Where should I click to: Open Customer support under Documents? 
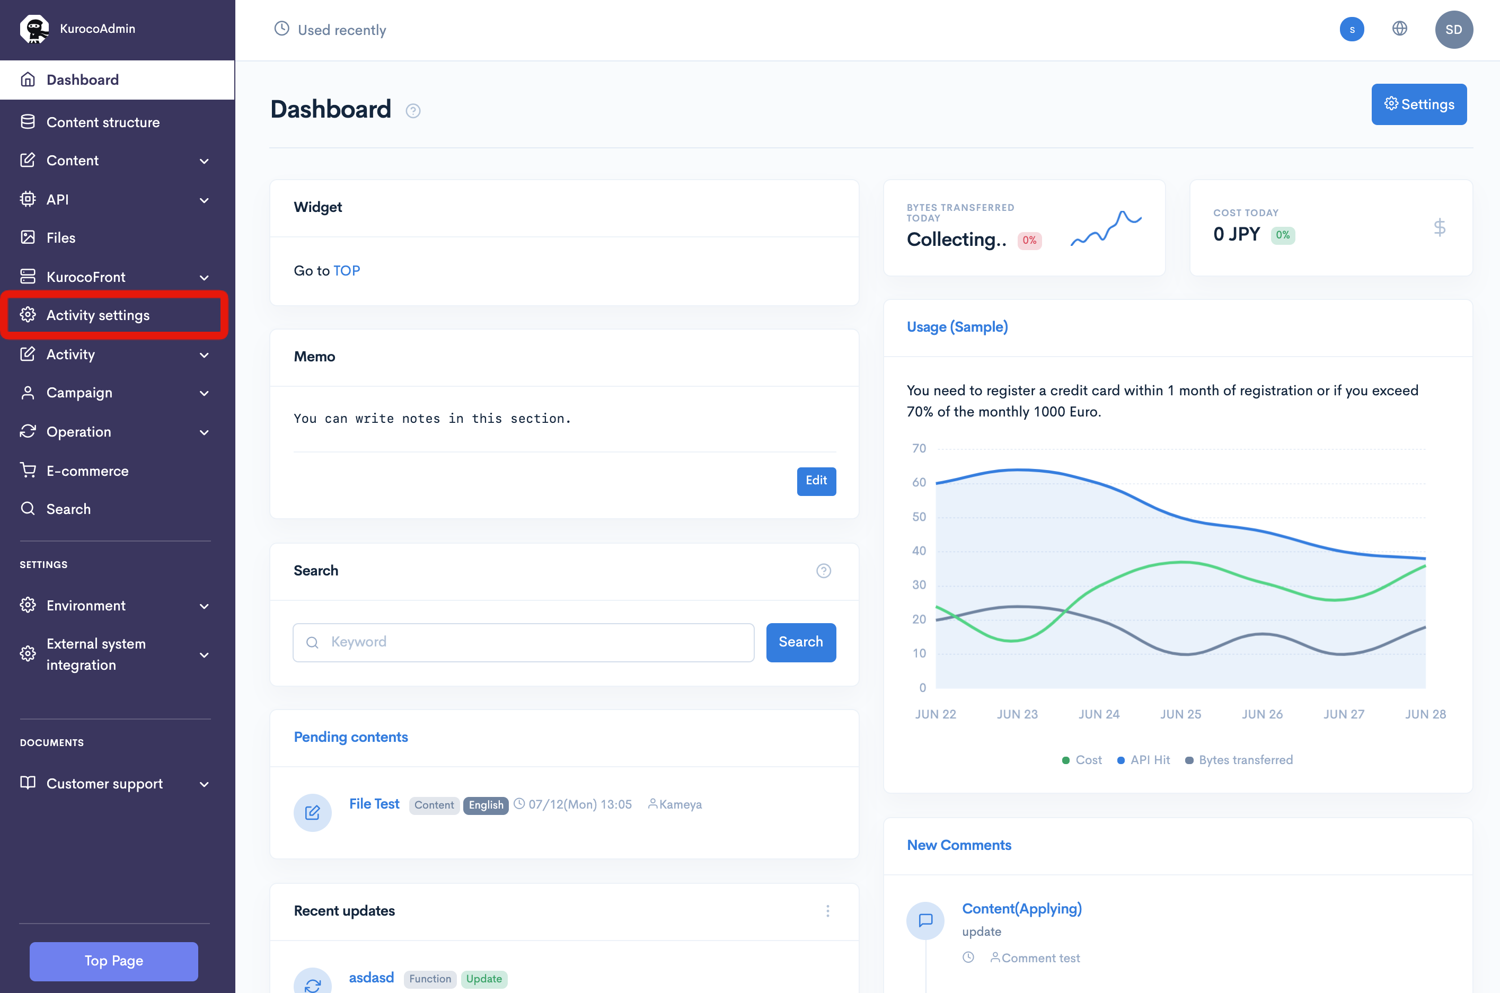[x=104, y=783]
